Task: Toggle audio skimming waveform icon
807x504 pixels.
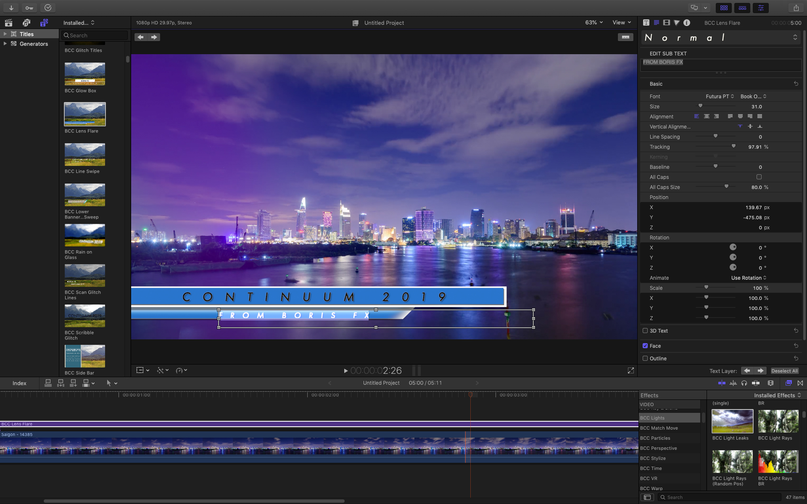Action: coord(733,383)
